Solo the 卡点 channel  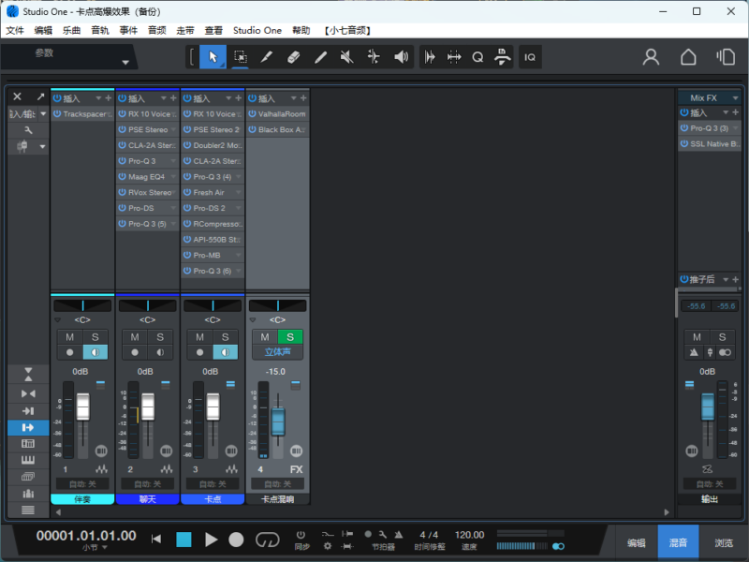[225, 337]
